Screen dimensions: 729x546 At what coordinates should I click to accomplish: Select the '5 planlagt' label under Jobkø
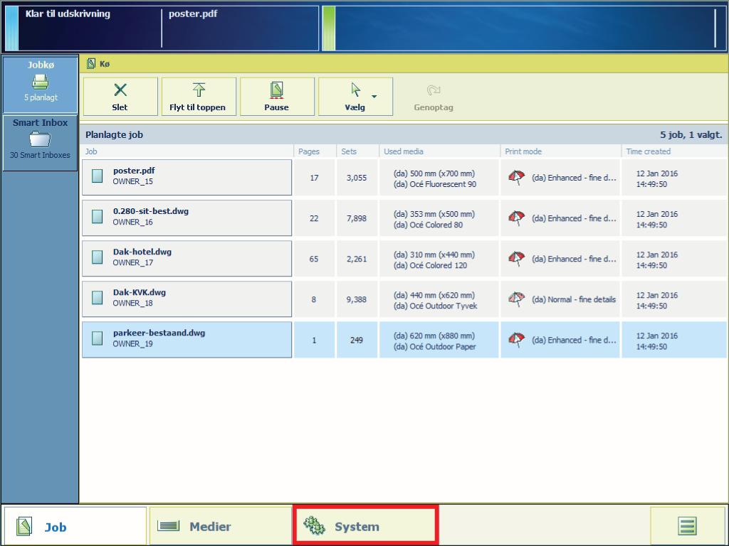[x=41, y=97]
